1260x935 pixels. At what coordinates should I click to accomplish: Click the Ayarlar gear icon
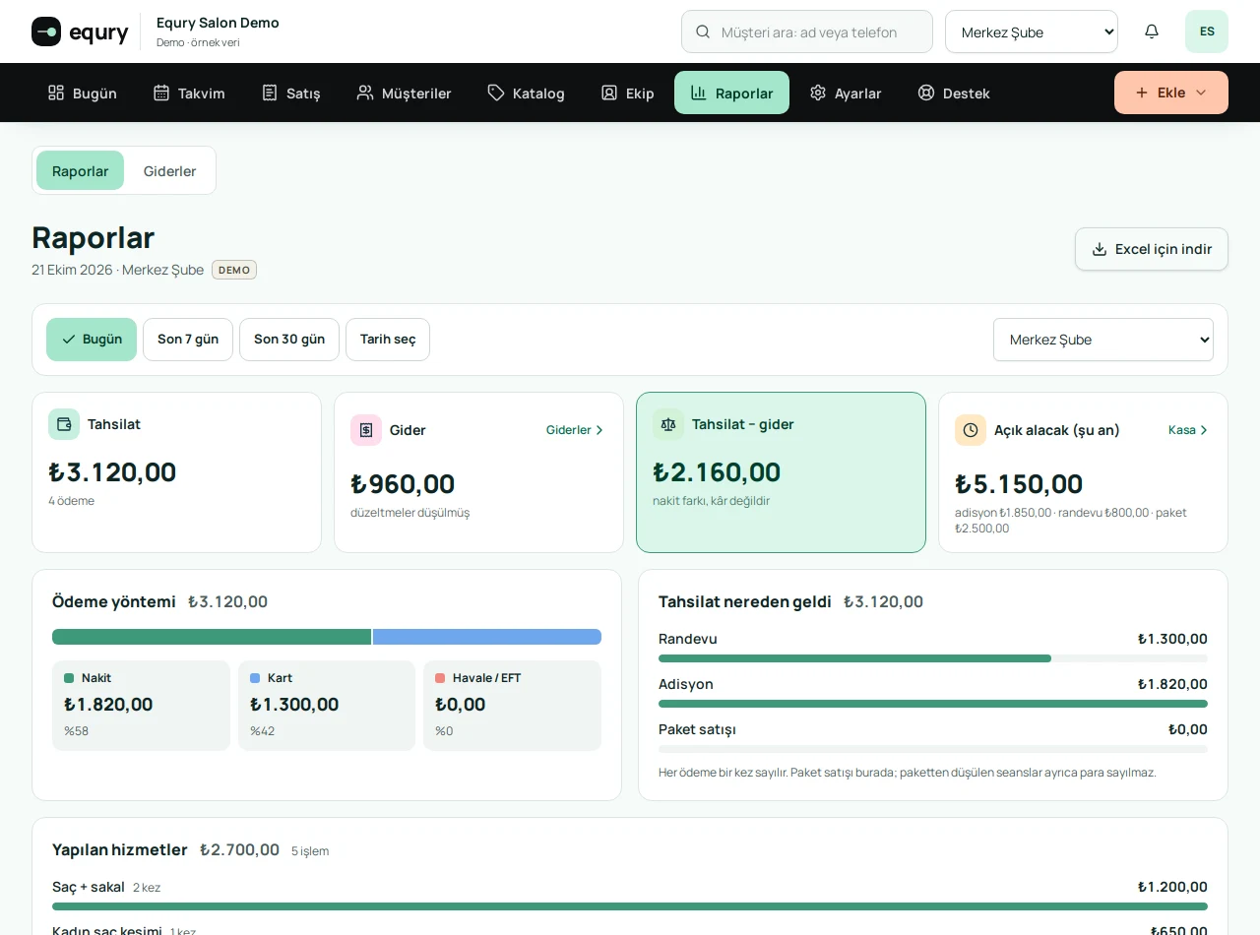[x=818, y=93]
